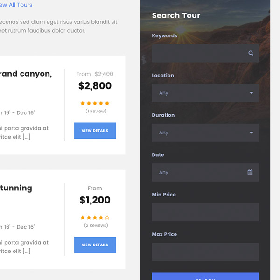Click the tour title ending in 'tunning'
Screen dimensions: 280x280
tap(16, 188)
